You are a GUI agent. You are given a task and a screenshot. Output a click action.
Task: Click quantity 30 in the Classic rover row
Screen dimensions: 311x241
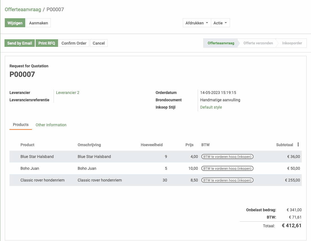(165, 180)
